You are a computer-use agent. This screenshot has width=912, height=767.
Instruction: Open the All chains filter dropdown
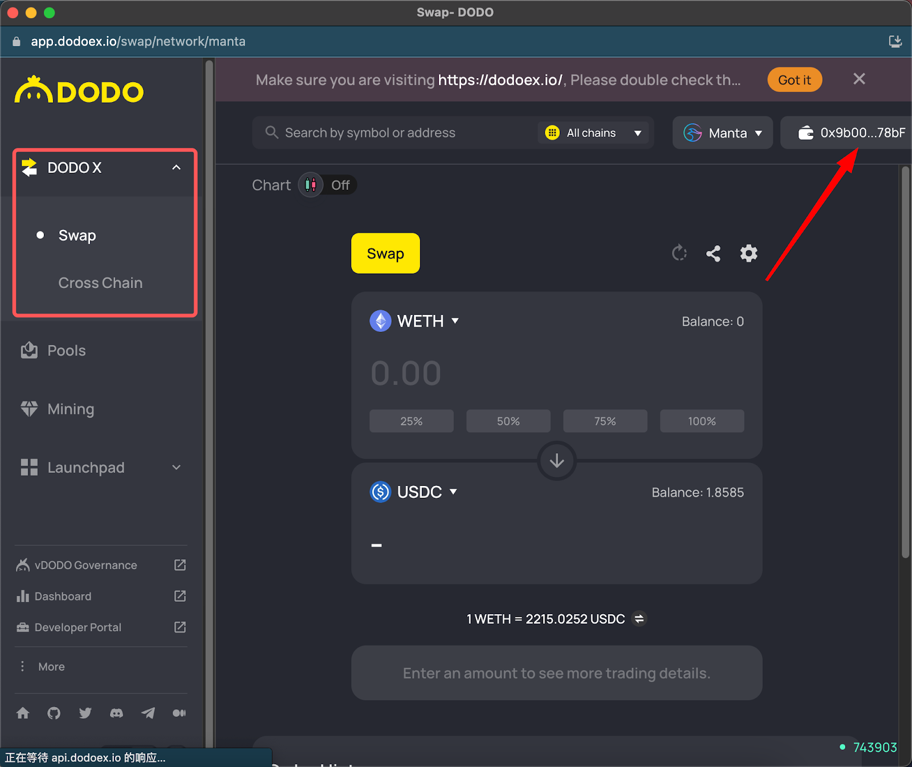[593, 133]
